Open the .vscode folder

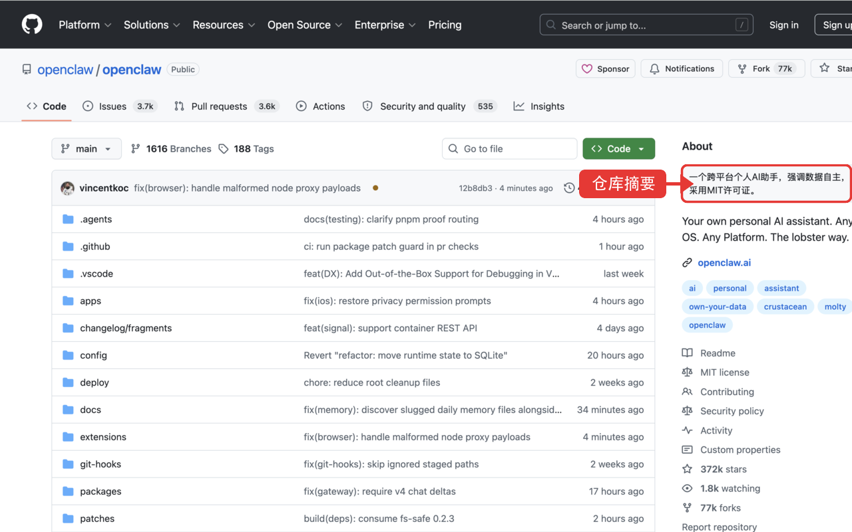(97, 274)
